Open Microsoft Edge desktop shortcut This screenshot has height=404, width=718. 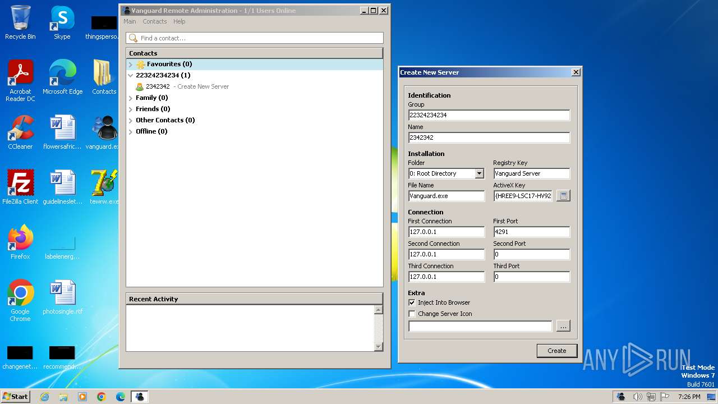click(x=62, y=77)
